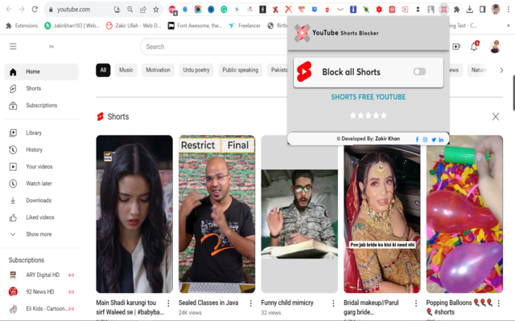Viewport: 515px width, 321px height.
Task: Open the Chrome profile avatar
Action: point(496,10)
